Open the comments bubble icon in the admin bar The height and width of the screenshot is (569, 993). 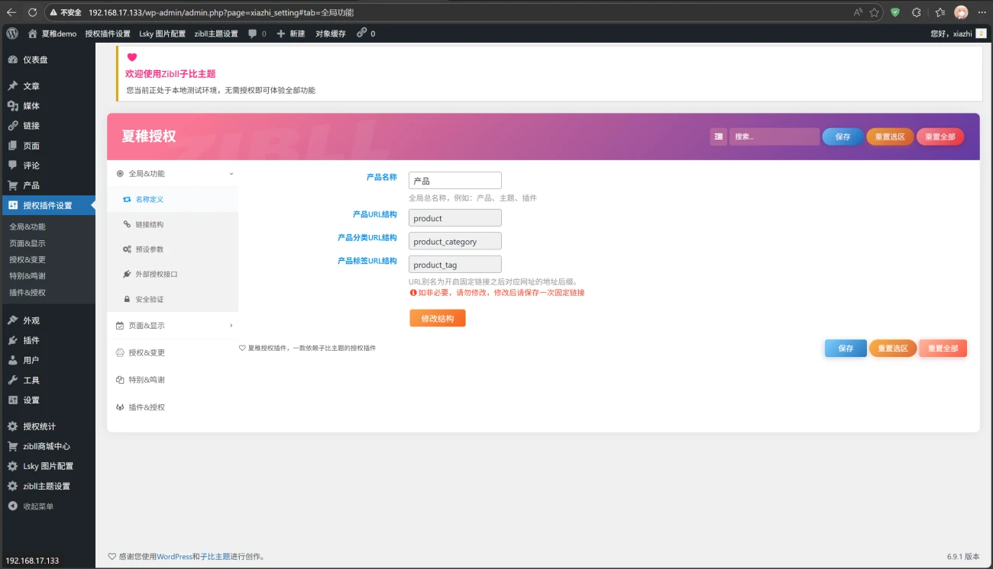click(x=252, y=33)
